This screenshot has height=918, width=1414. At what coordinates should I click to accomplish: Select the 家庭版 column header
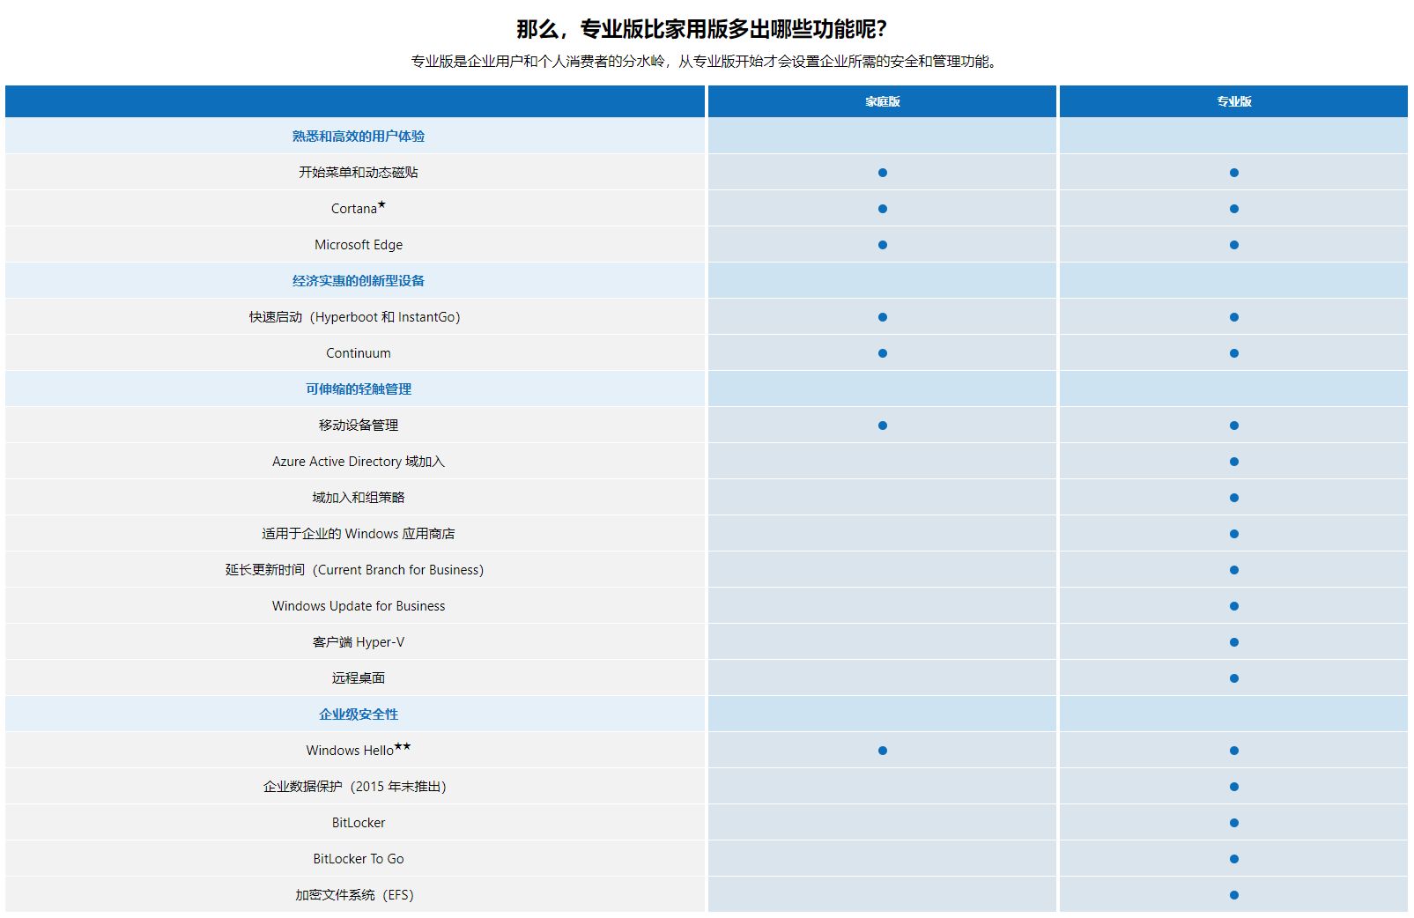[x=881, y=101]
